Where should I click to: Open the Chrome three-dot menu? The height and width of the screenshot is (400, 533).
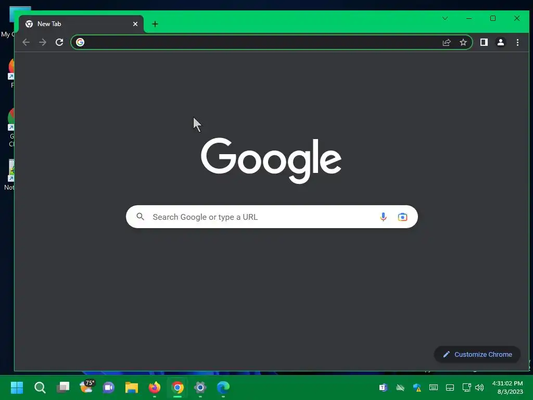pos(517,42)
